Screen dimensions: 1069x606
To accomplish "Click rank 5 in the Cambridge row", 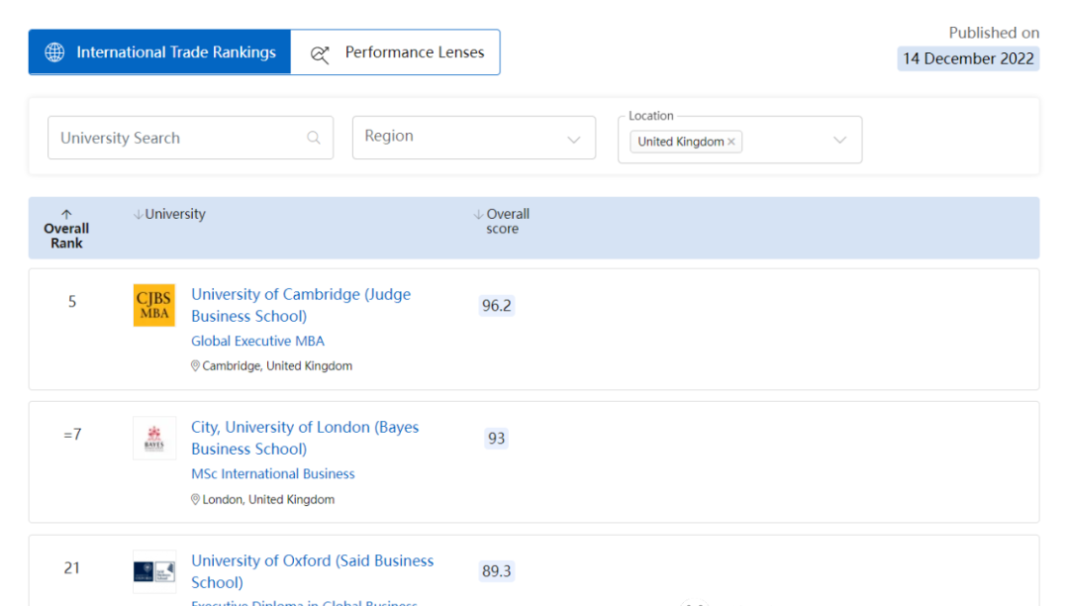I will pos(72,302).
